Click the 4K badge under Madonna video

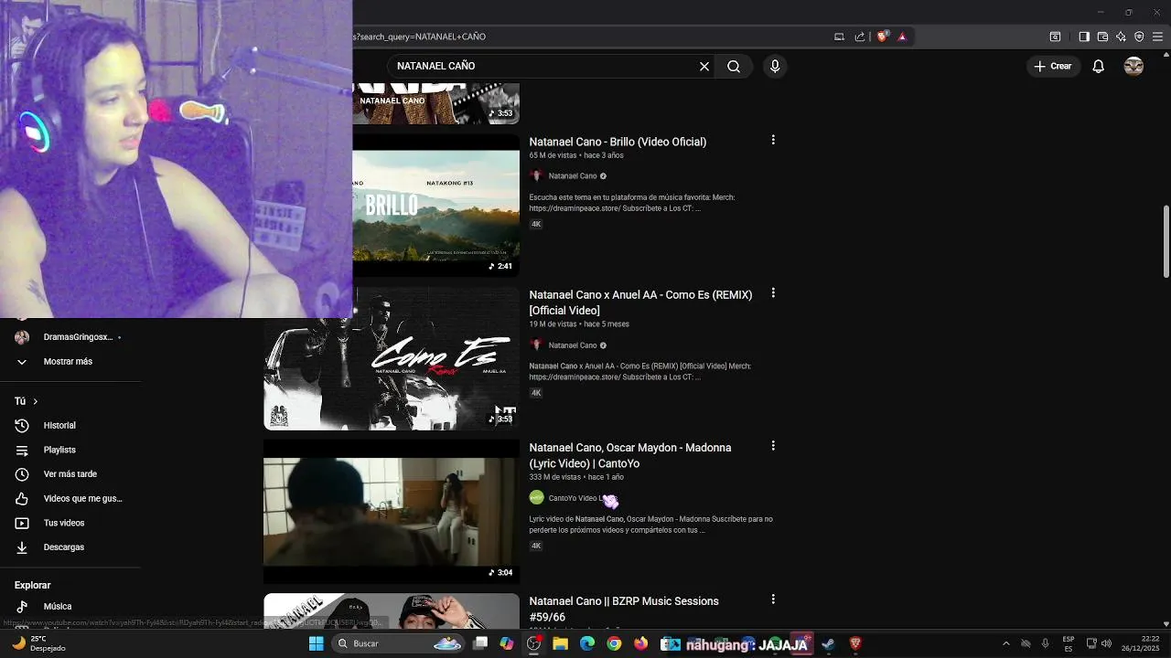click(536, 546)
